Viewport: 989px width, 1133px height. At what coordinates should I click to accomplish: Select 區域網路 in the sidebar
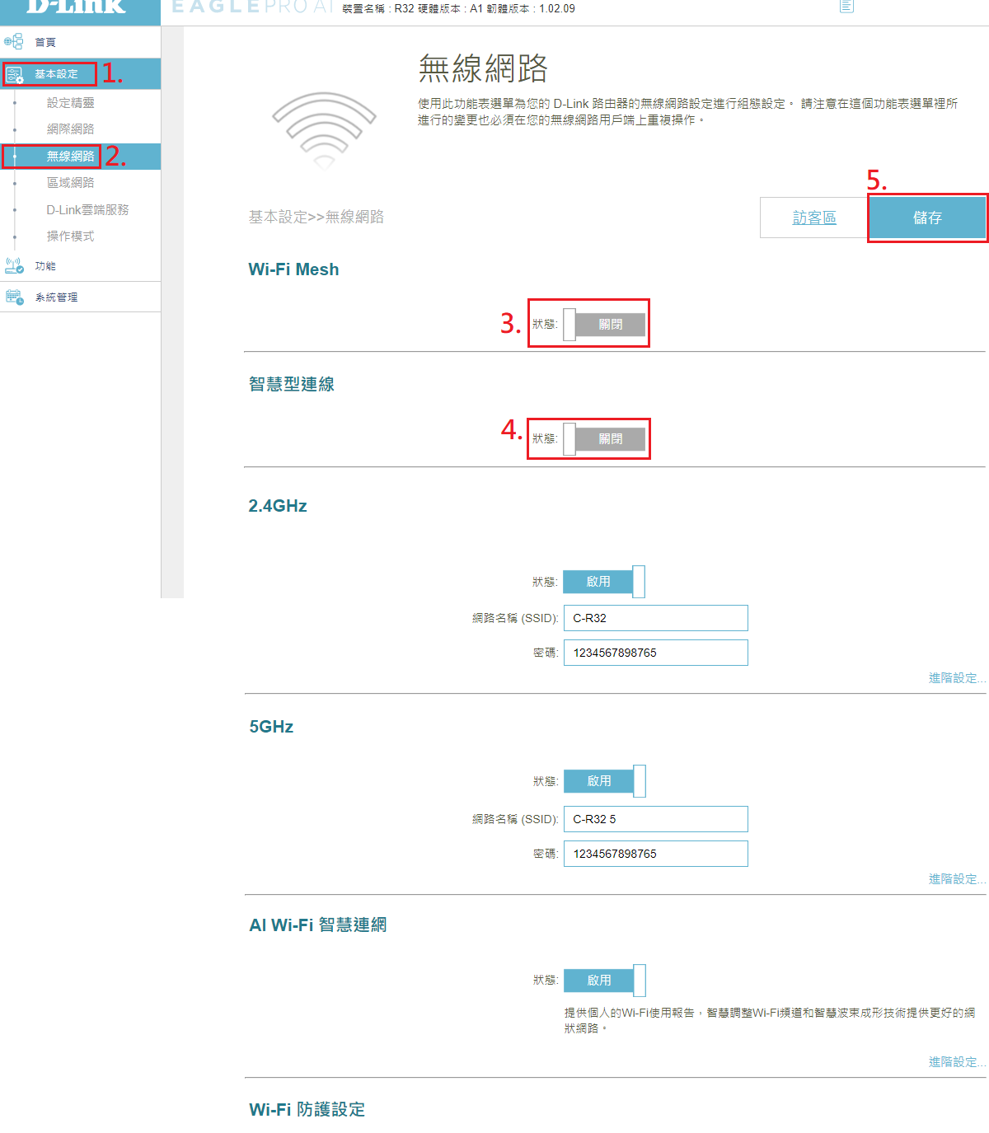tap(71, 183)
